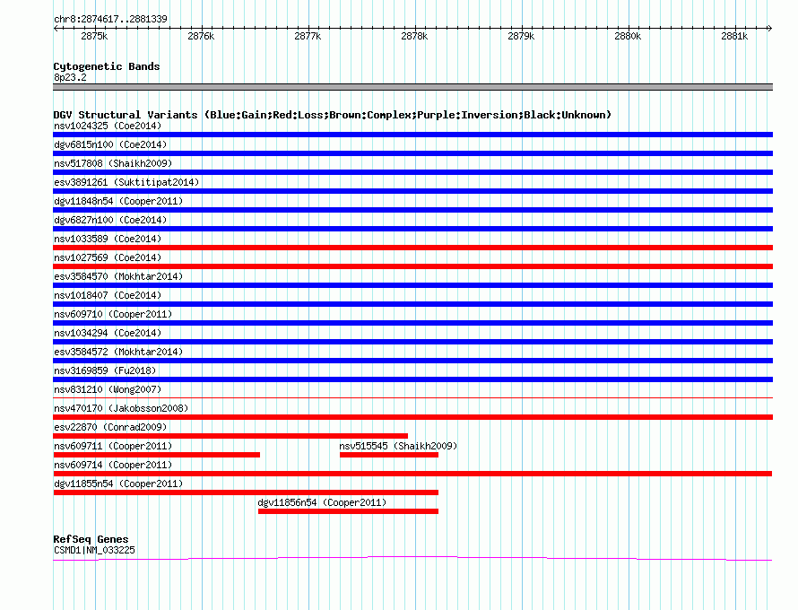Click the 2879k ruler mark
798x610 pixels.
(521, 36)
